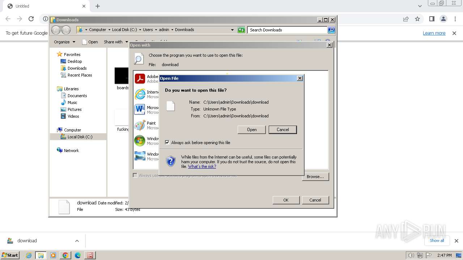Click Open in Explorer toolbar
The image size is (463, 260).
point(90,42)
